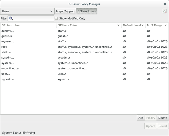
Task: Click the red help icon at top right
Action: pos(164,11)
